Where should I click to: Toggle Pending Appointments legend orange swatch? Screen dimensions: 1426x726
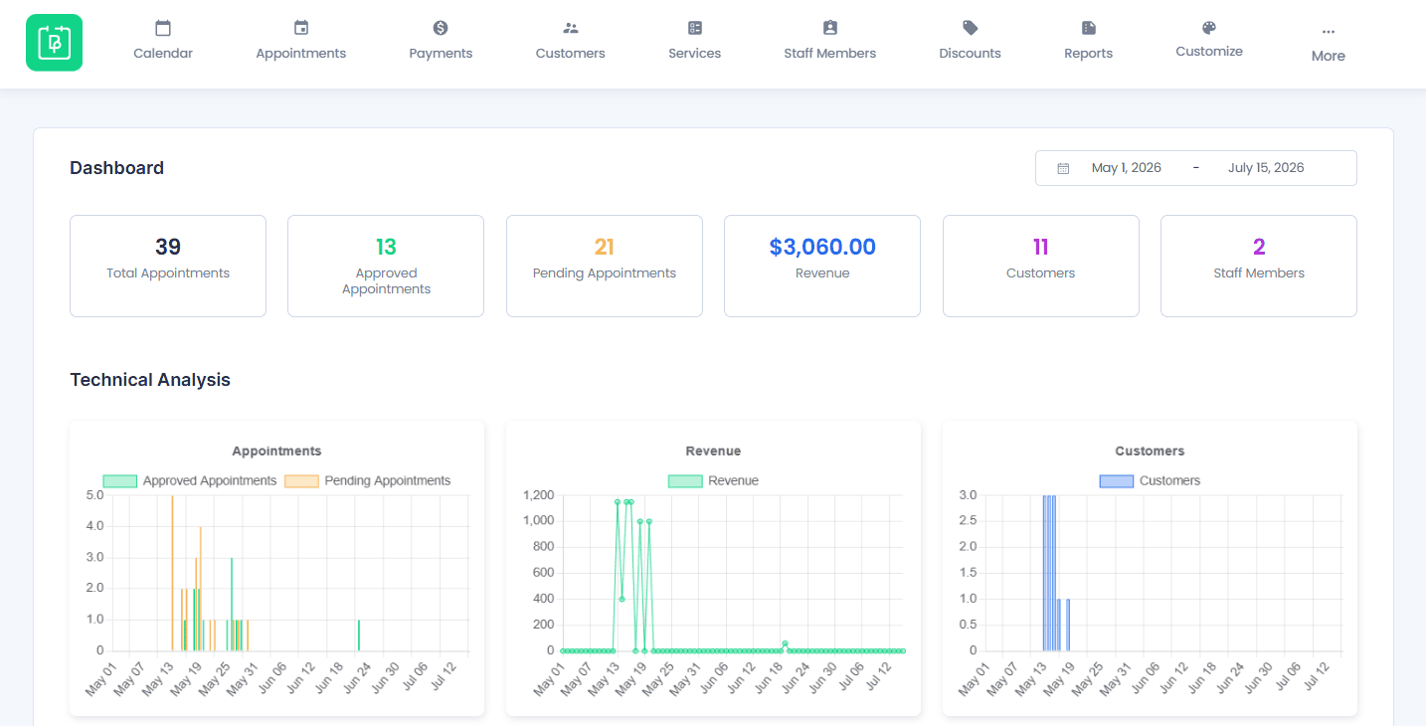coord(302,481)
